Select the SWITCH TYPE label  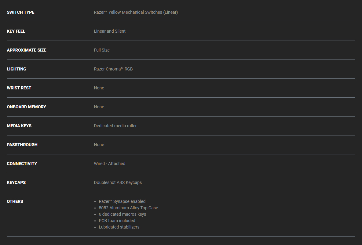pyautogui.click(x=20, y=12)
